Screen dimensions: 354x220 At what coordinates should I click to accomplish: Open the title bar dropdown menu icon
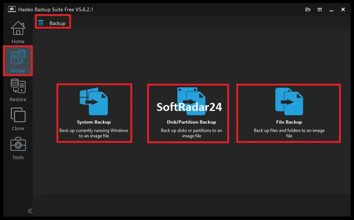pos(319,9)
